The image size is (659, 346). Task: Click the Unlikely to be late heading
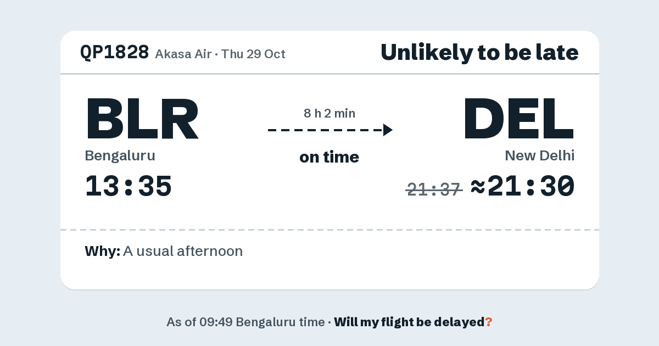pyautogui.click(x=479, y=53)
